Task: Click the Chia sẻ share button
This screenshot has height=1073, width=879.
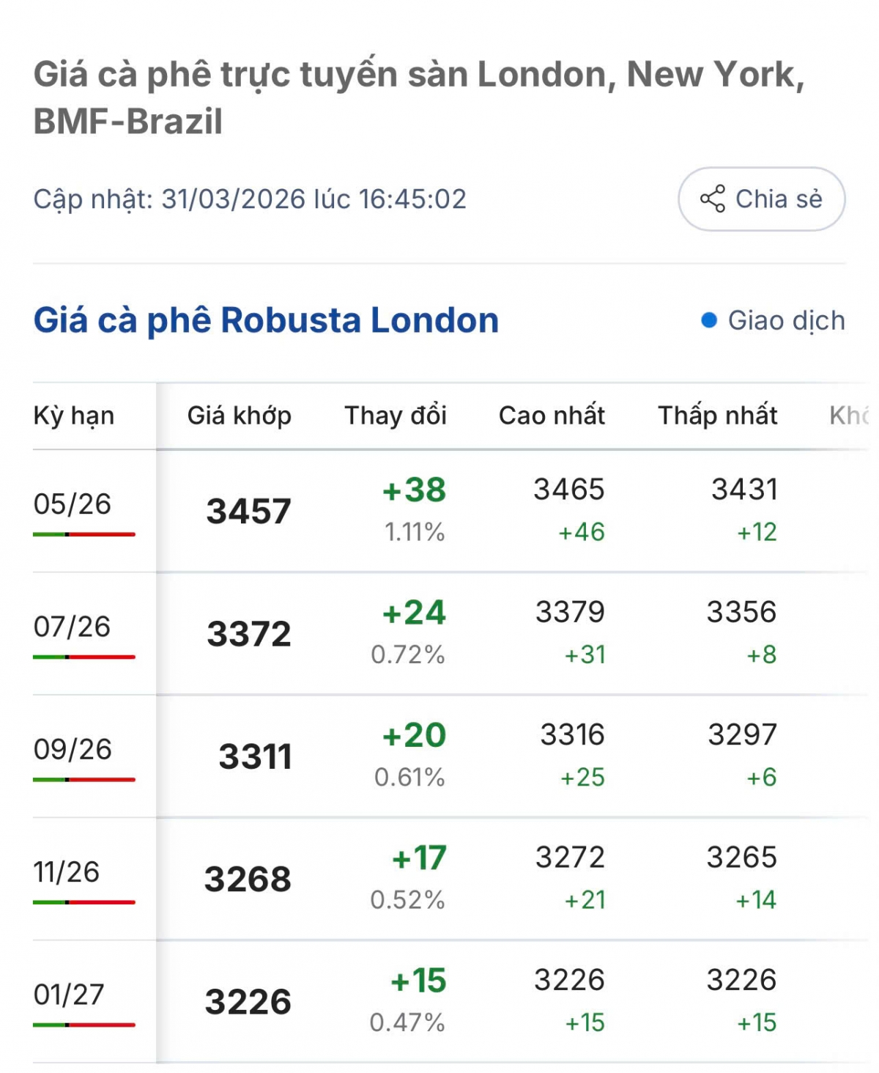Action: pos(761,199)
